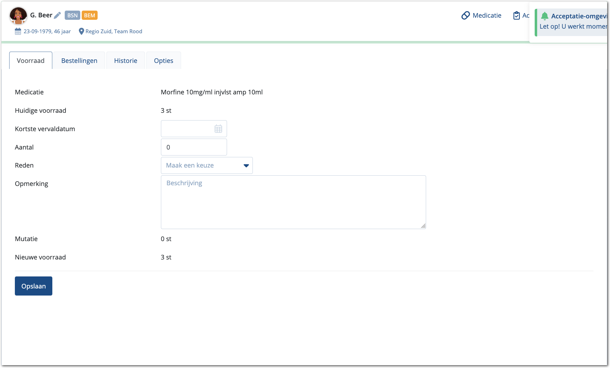Click the Opmerking textarea resize handle
Screen dimensions: 610x368
click(423, 226)
